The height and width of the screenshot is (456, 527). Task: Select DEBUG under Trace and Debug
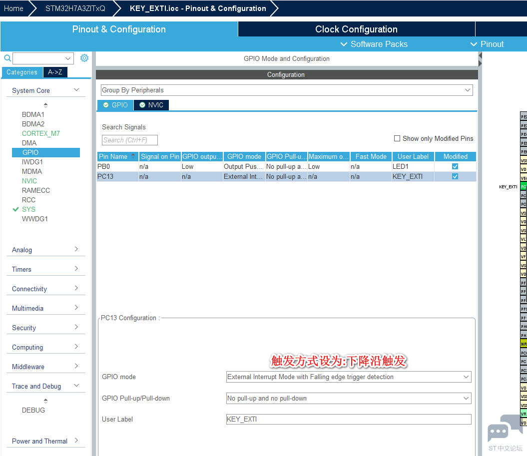pyautogui.click(x=33, y=410)
